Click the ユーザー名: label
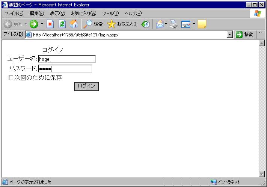267x187 pixels. point(22,59)
